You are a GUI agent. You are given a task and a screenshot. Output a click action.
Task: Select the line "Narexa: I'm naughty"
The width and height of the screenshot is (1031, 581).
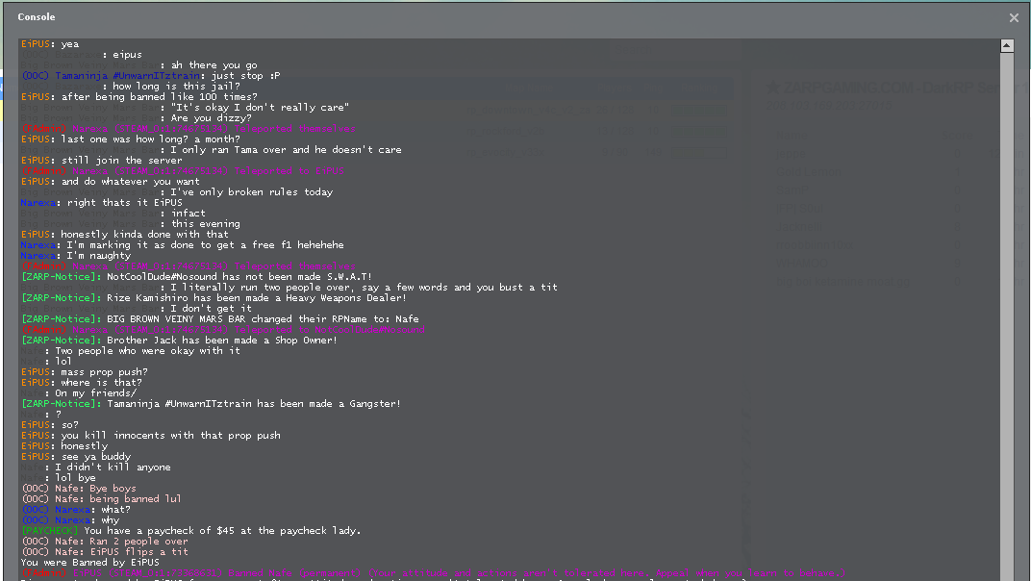(x=76, y=255)
